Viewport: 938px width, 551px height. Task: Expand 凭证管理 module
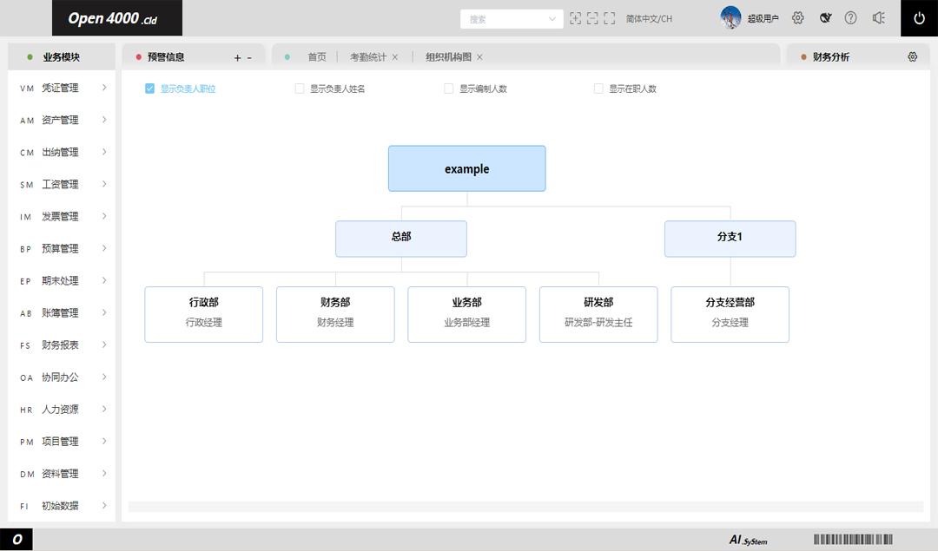pyautogui.click(x=63, y=88)
